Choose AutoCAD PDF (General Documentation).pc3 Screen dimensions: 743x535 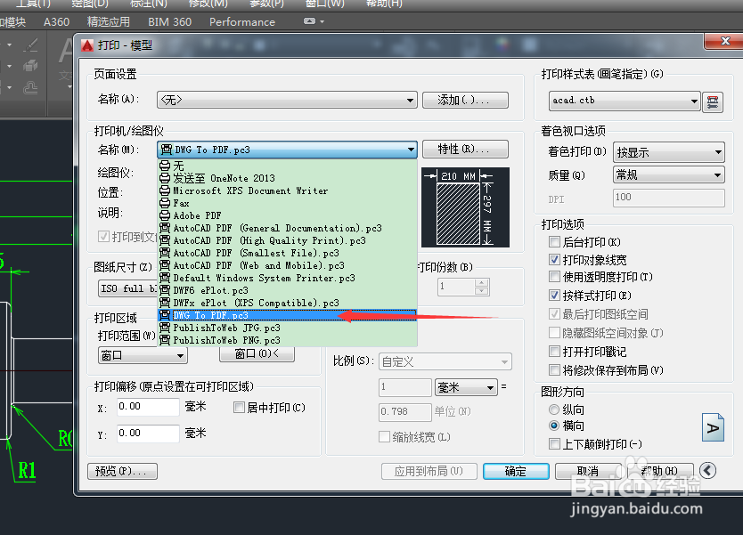point(287,228)
